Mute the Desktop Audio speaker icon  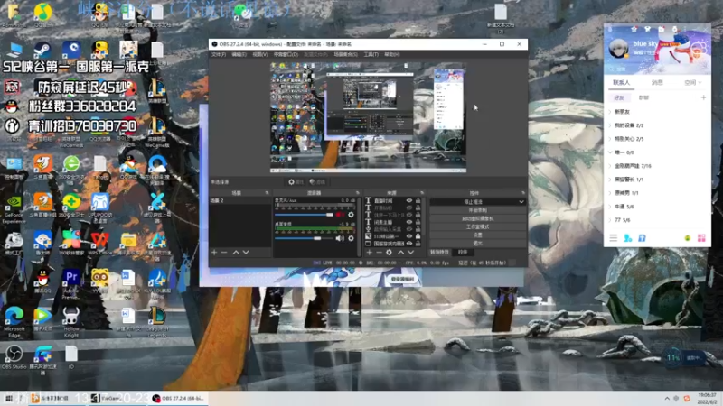tap(340, 238)
